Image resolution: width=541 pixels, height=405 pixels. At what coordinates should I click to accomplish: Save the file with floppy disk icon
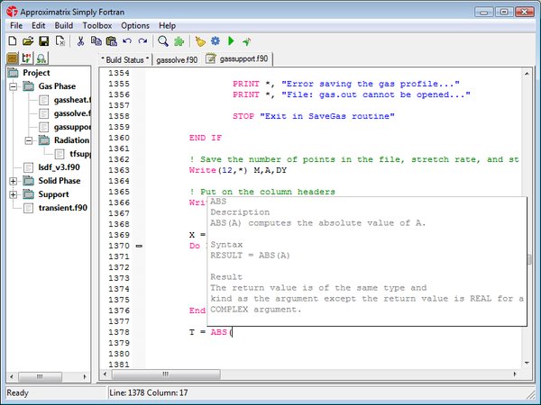43,41
